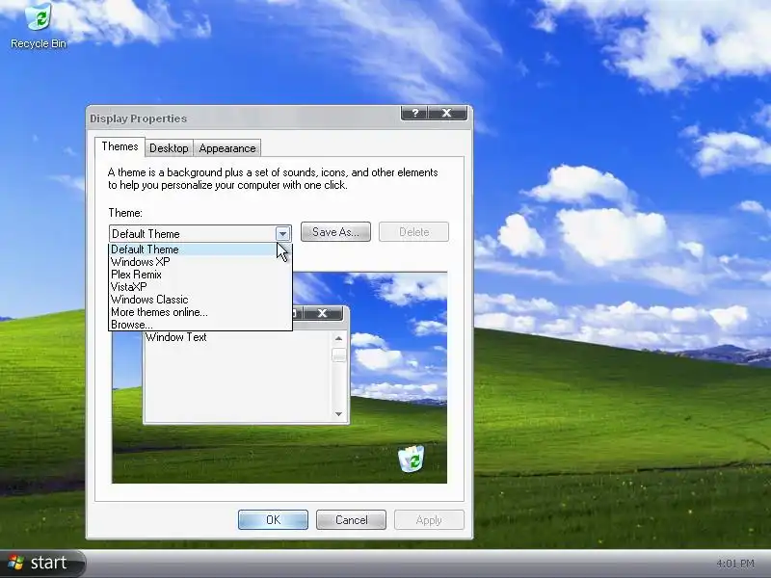Switch to the Themes tab
Screen dimensions: 771x578
pyautogui.click(x=120, y=146)
